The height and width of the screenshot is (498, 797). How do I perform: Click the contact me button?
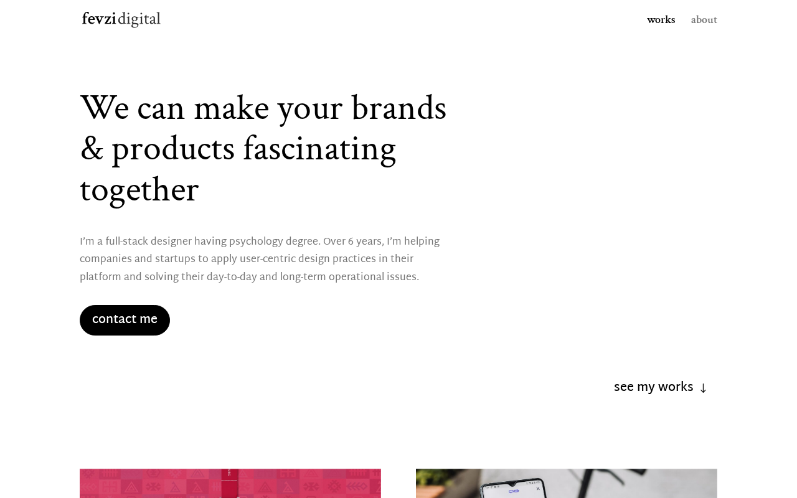[x=125, y=320]
